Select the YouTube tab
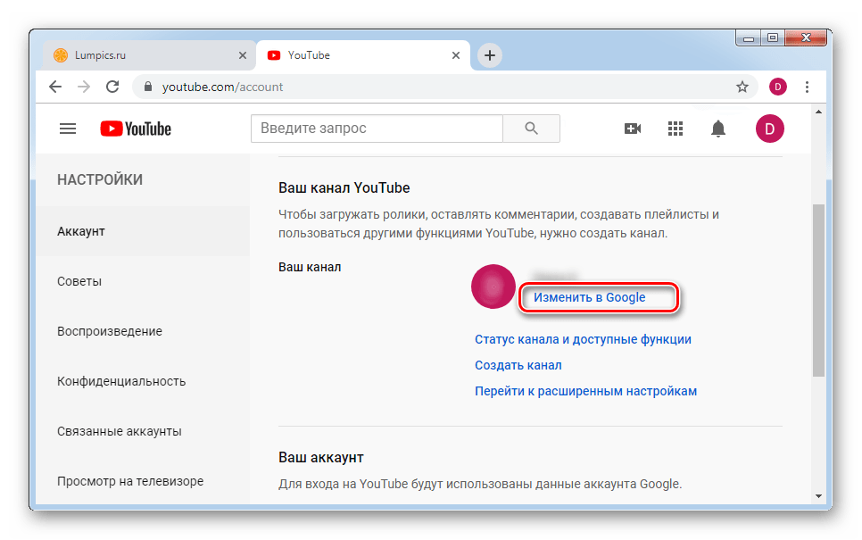 pyautogui.click(x=363, y=55)
